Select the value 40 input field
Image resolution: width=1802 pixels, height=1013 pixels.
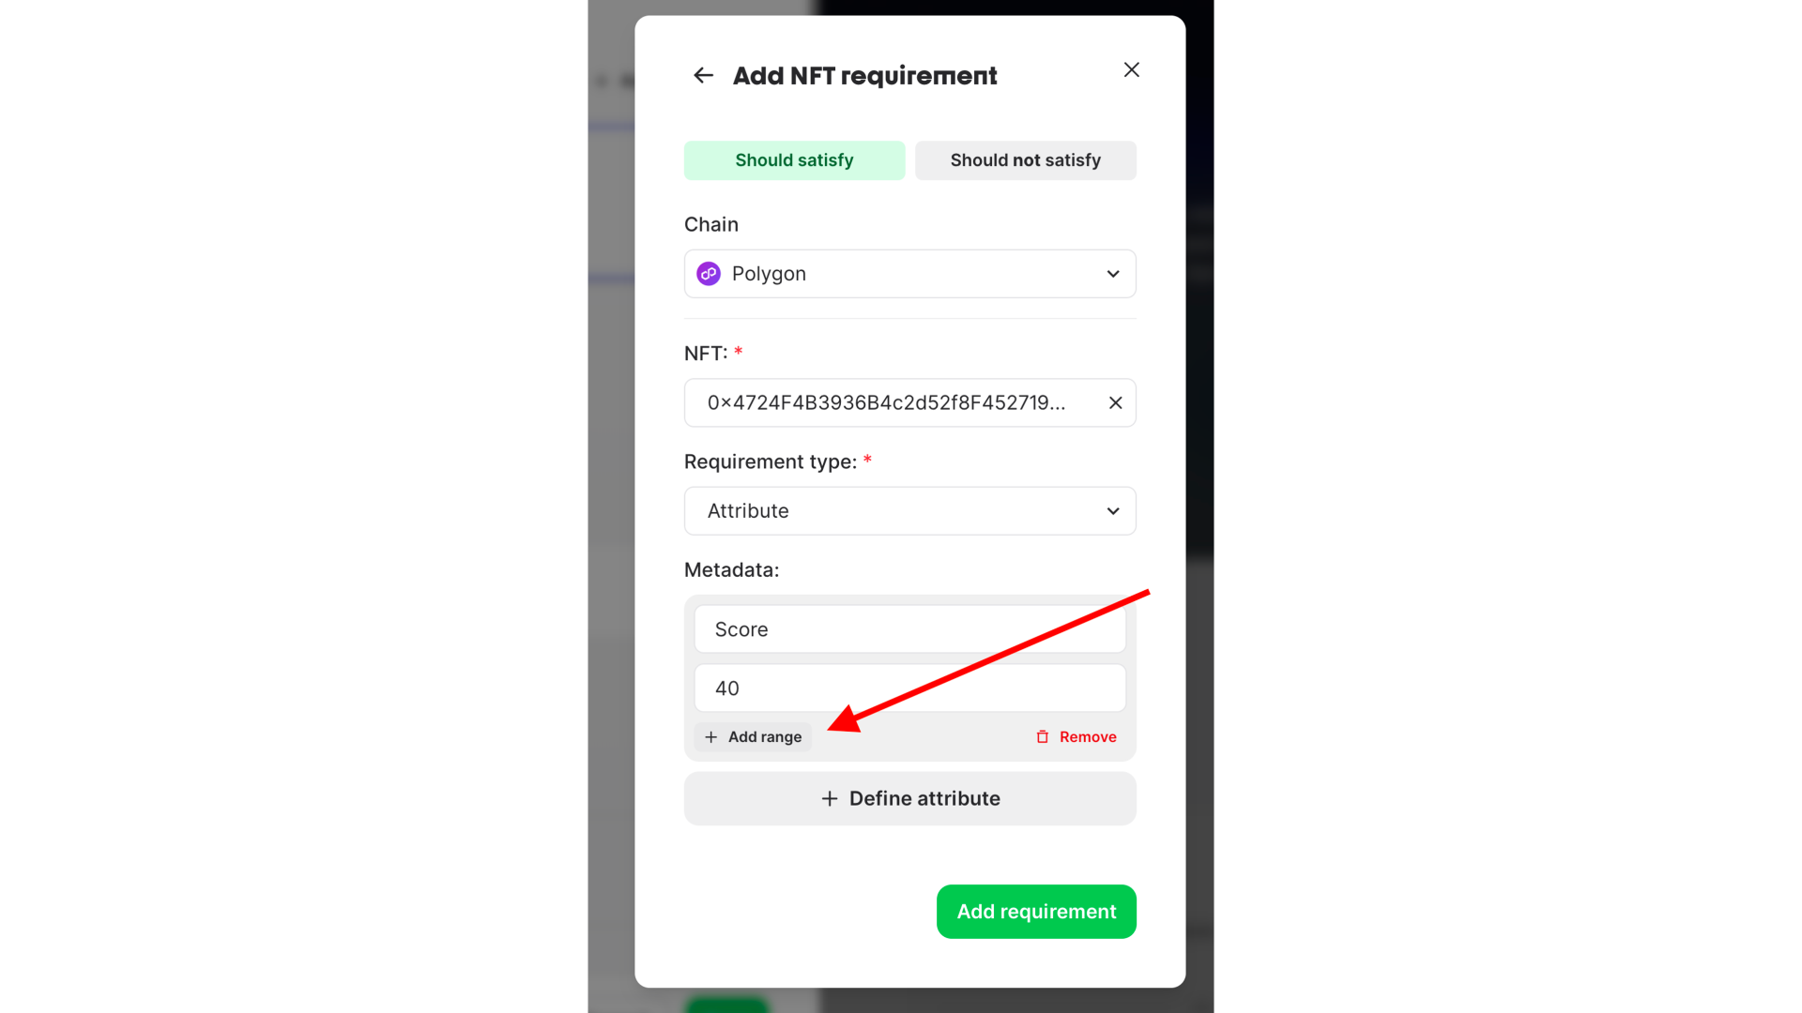click(x=909, y=688)
